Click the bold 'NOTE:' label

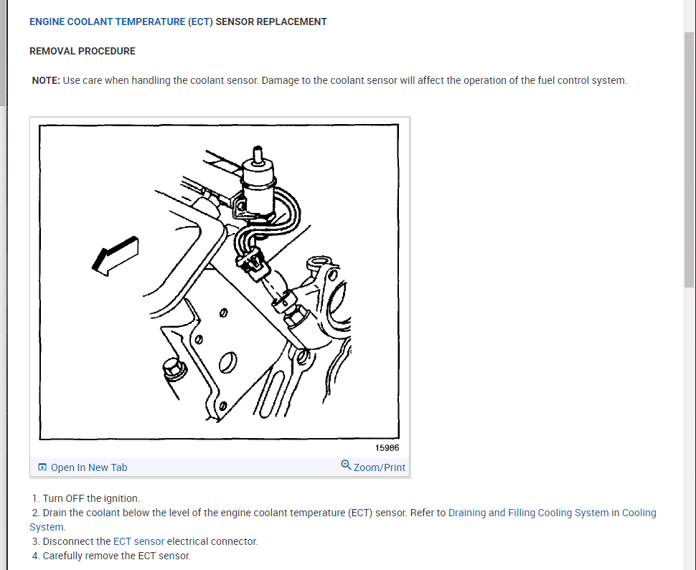coord(46,81)
